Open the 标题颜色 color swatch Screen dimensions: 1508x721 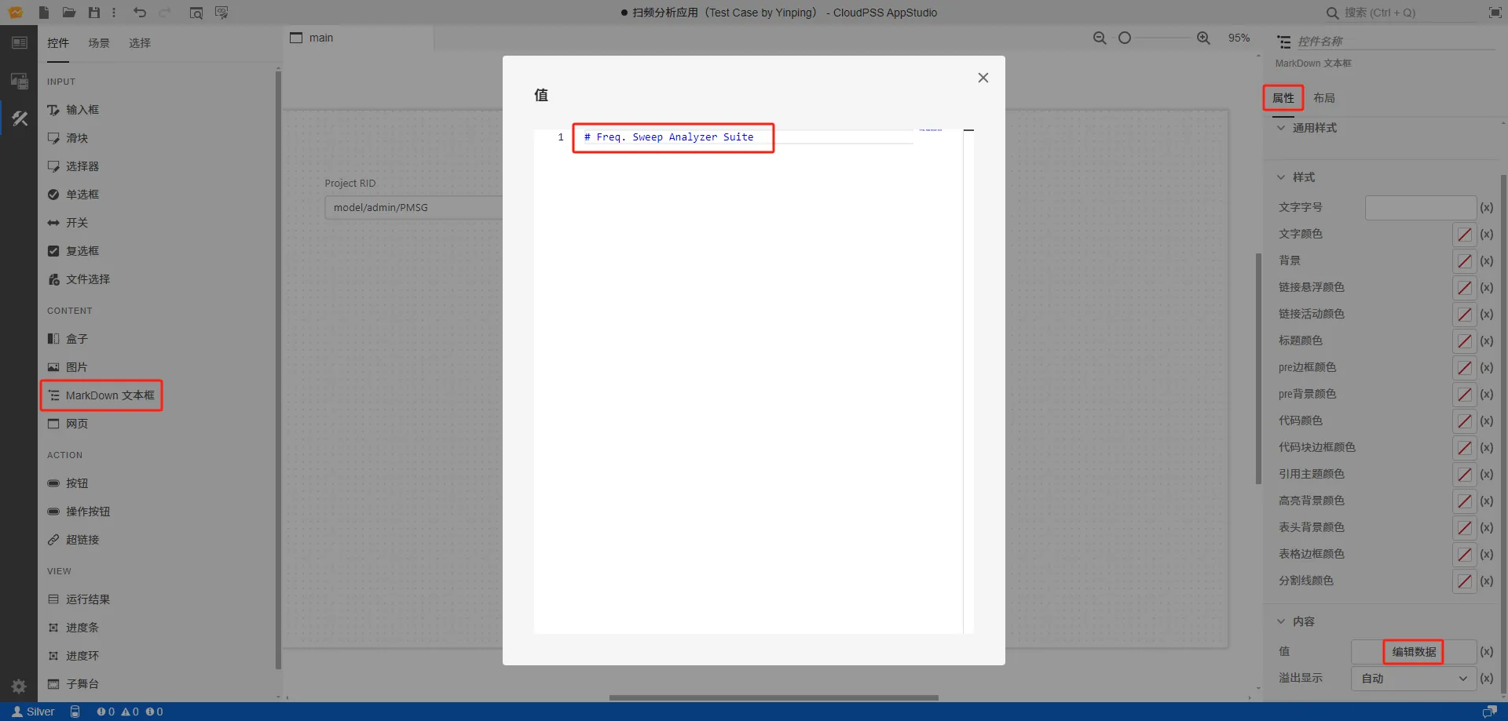[1465, 341]
